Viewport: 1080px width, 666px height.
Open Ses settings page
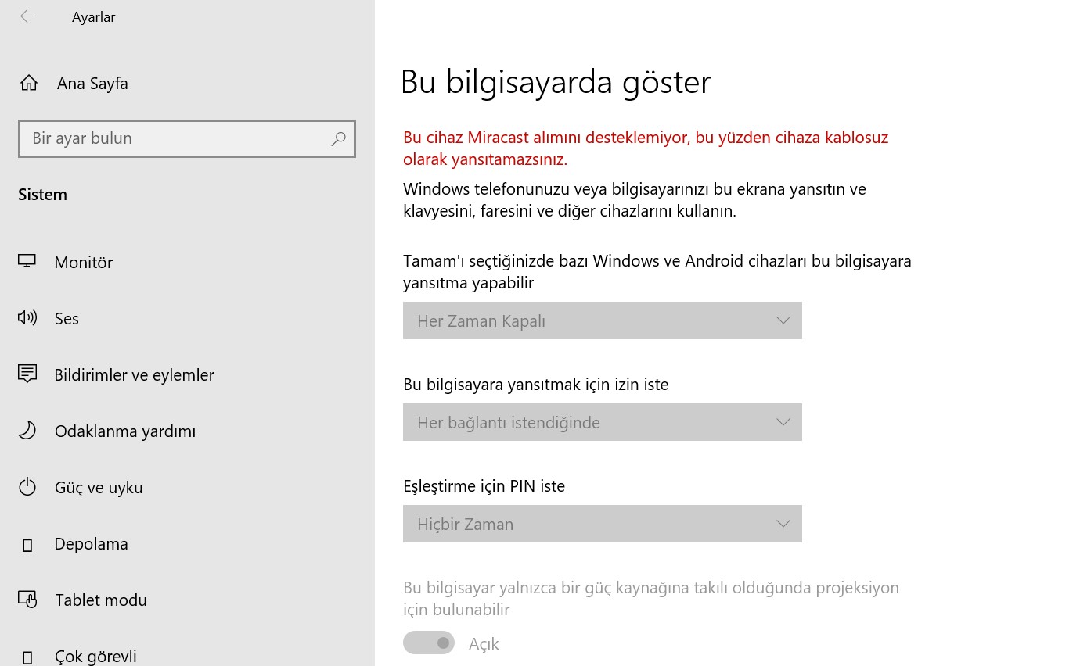(187, 318)
